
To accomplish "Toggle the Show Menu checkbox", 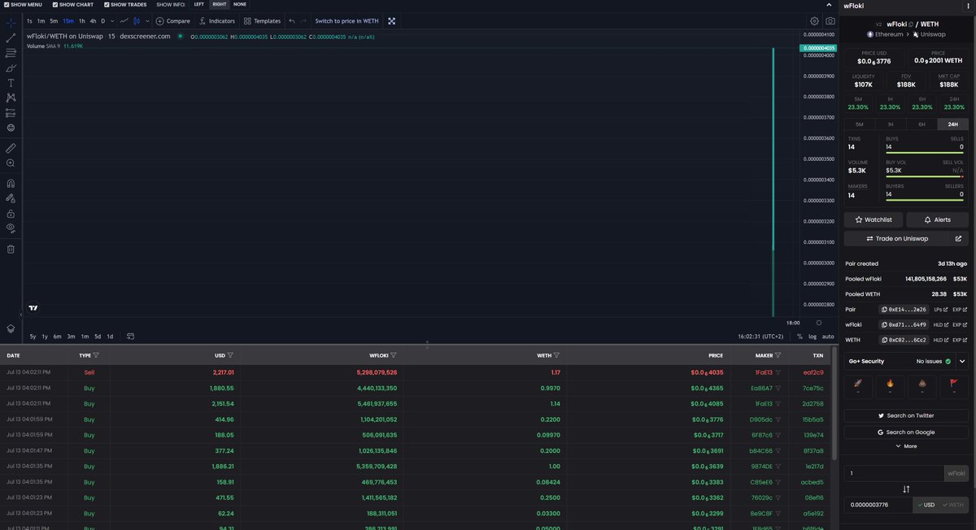I will tap(6, 4).
